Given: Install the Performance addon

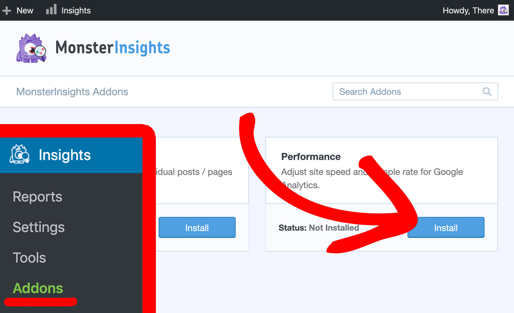Looking at the screenshot, I should (x=446, y=228).
